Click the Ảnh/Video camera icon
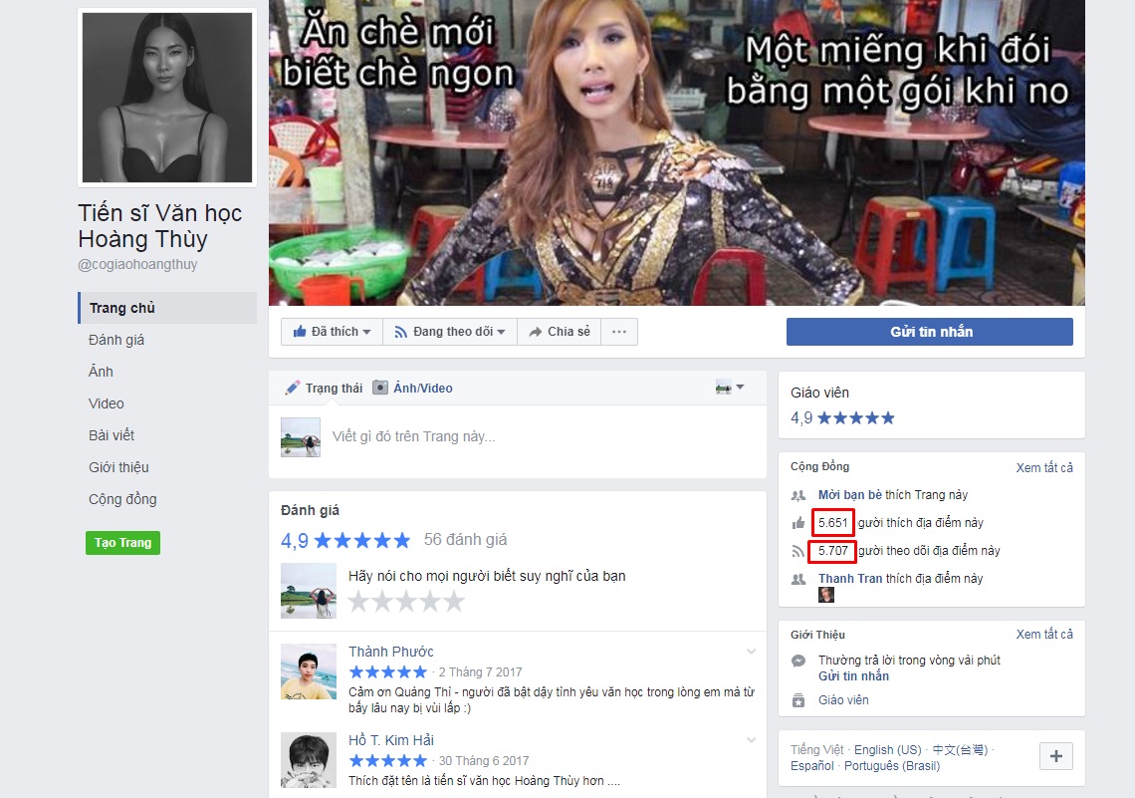 tap(380, 388)
